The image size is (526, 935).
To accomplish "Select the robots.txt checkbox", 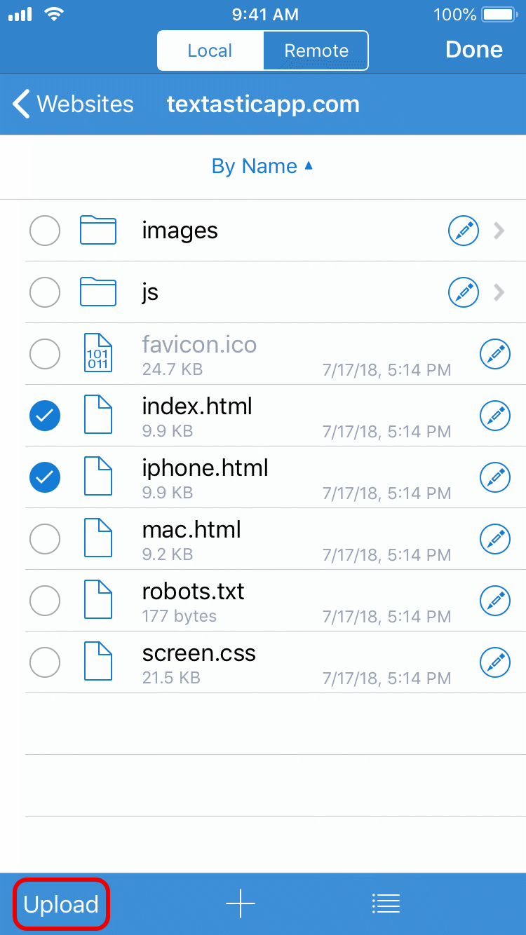I will (45, 601).
